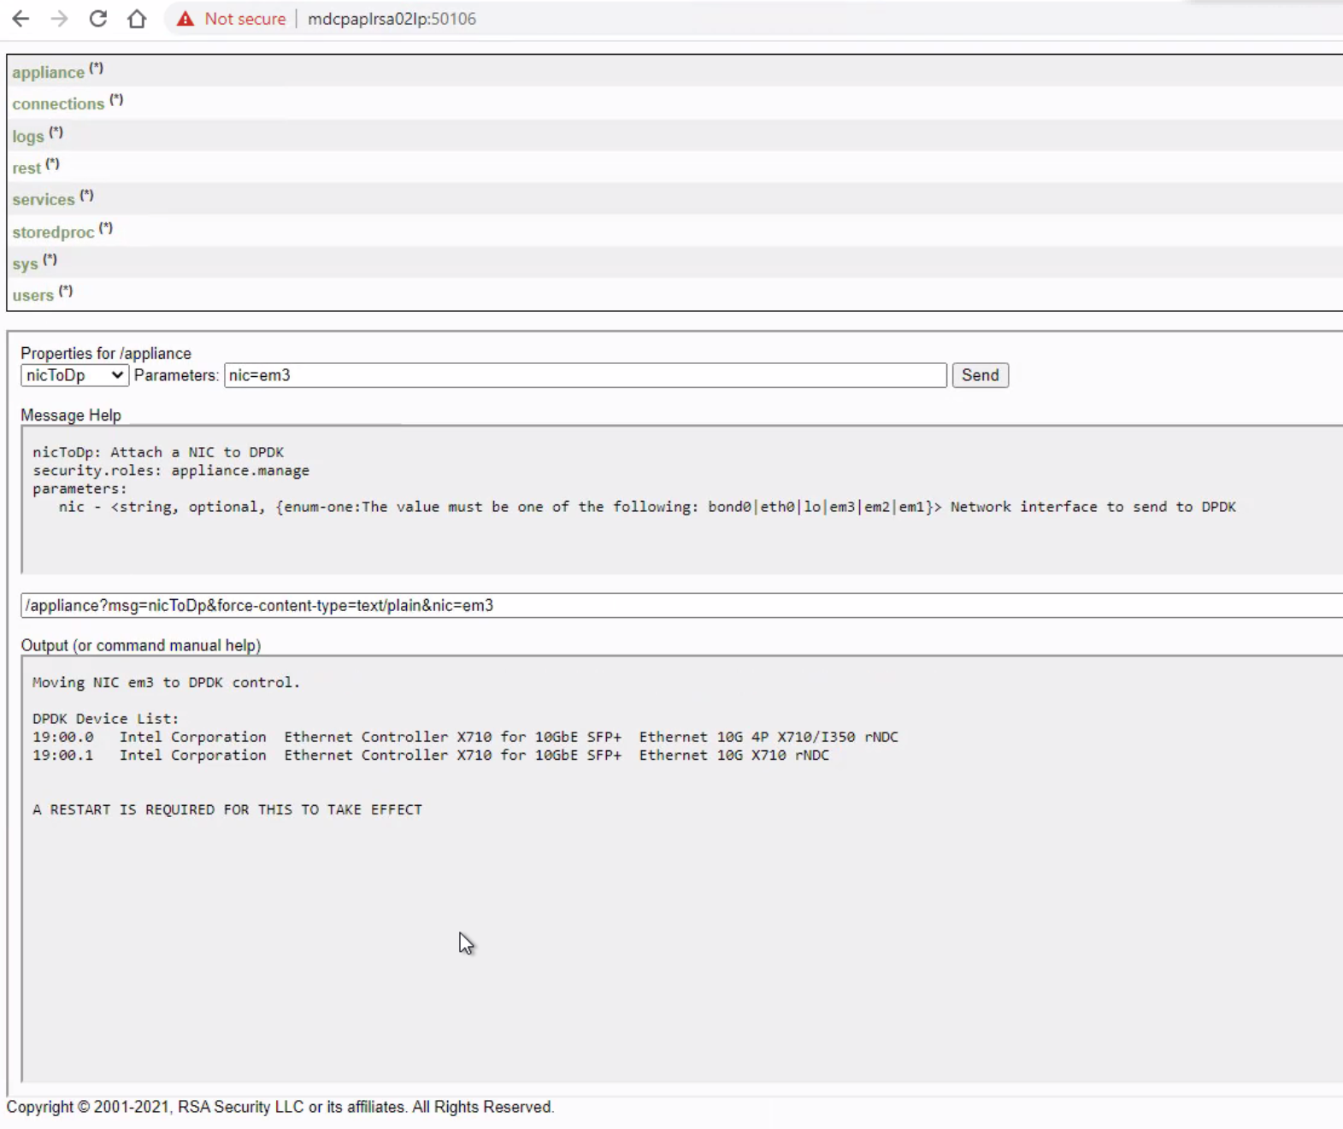This screenshot has width=1343, height=1129.
Task: Go to the sys node
Action: click(25, 264)
